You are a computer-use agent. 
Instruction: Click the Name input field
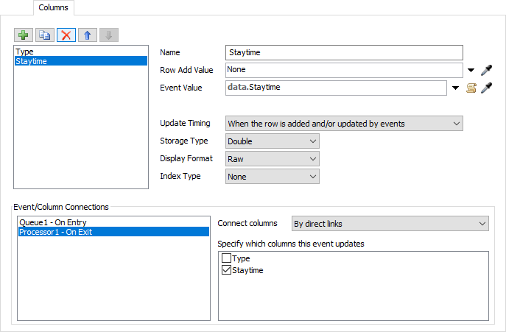pos(344,53)
